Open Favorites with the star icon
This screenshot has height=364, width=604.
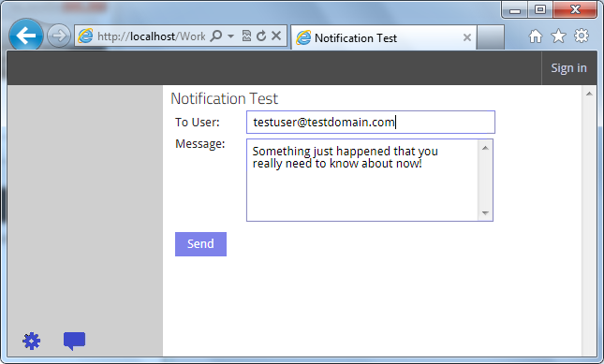558,36
